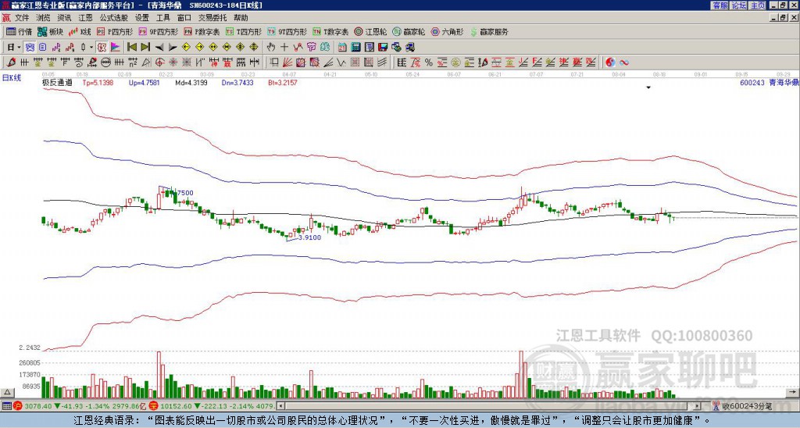Click the Bt=3.2157 indicator value
The height and width of the screenshot is (428, 800).
coord(283,82)
